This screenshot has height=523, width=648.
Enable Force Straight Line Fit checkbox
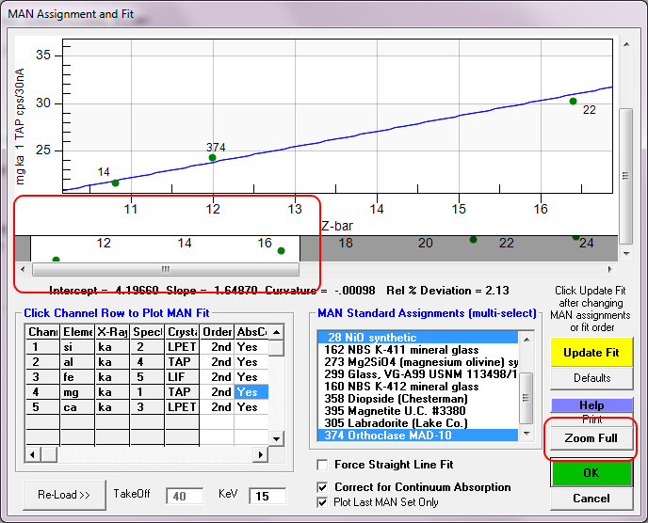(324, 465)
